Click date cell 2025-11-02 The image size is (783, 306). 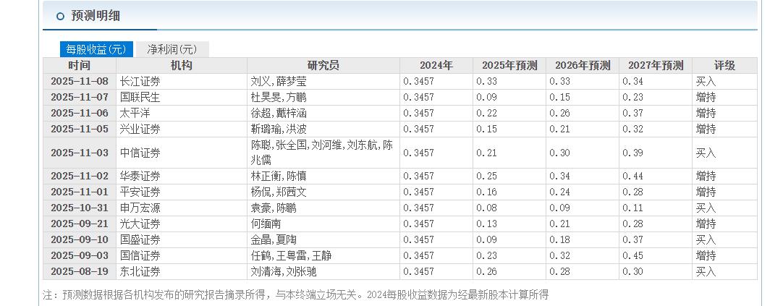(x=80, y=177)
